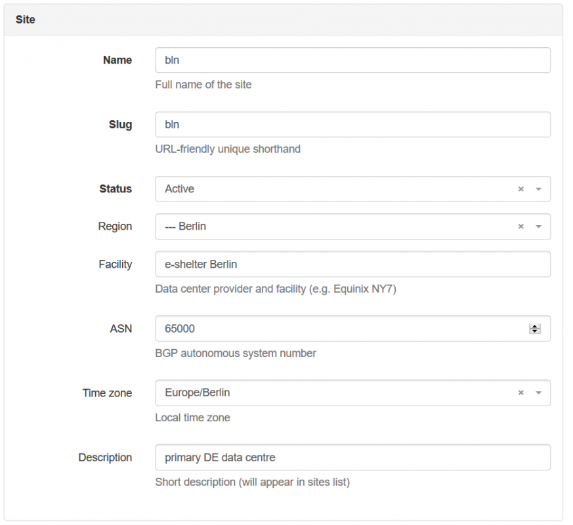This screenshot has width=573, height=525.
Task: Clear the Region selection with the × icon
Action: tap(520, 226)
